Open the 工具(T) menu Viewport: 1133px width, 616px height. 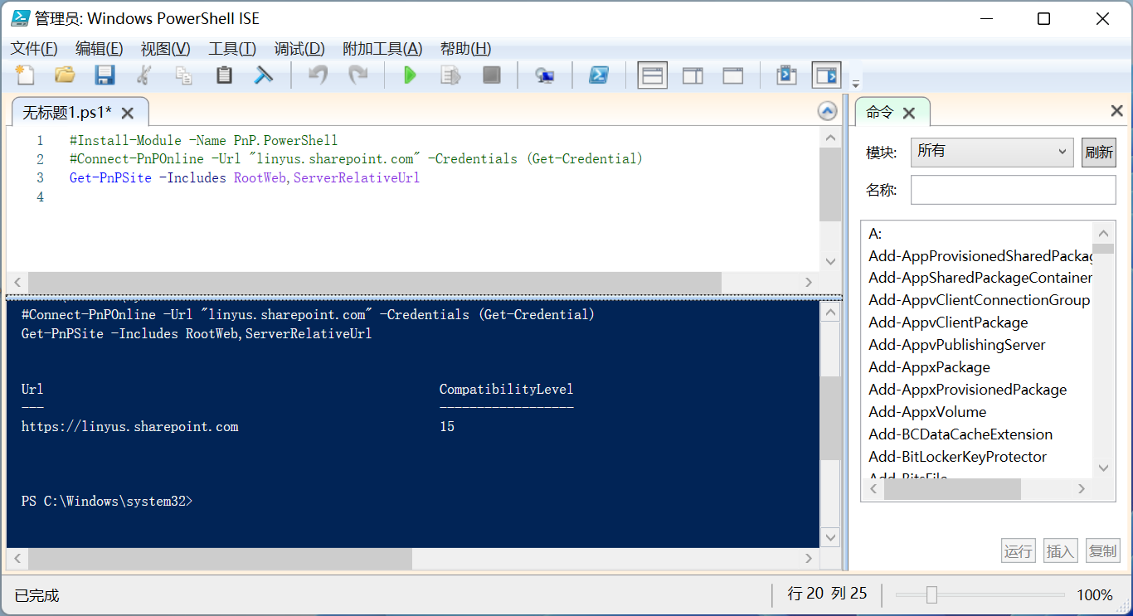[232, 49]
